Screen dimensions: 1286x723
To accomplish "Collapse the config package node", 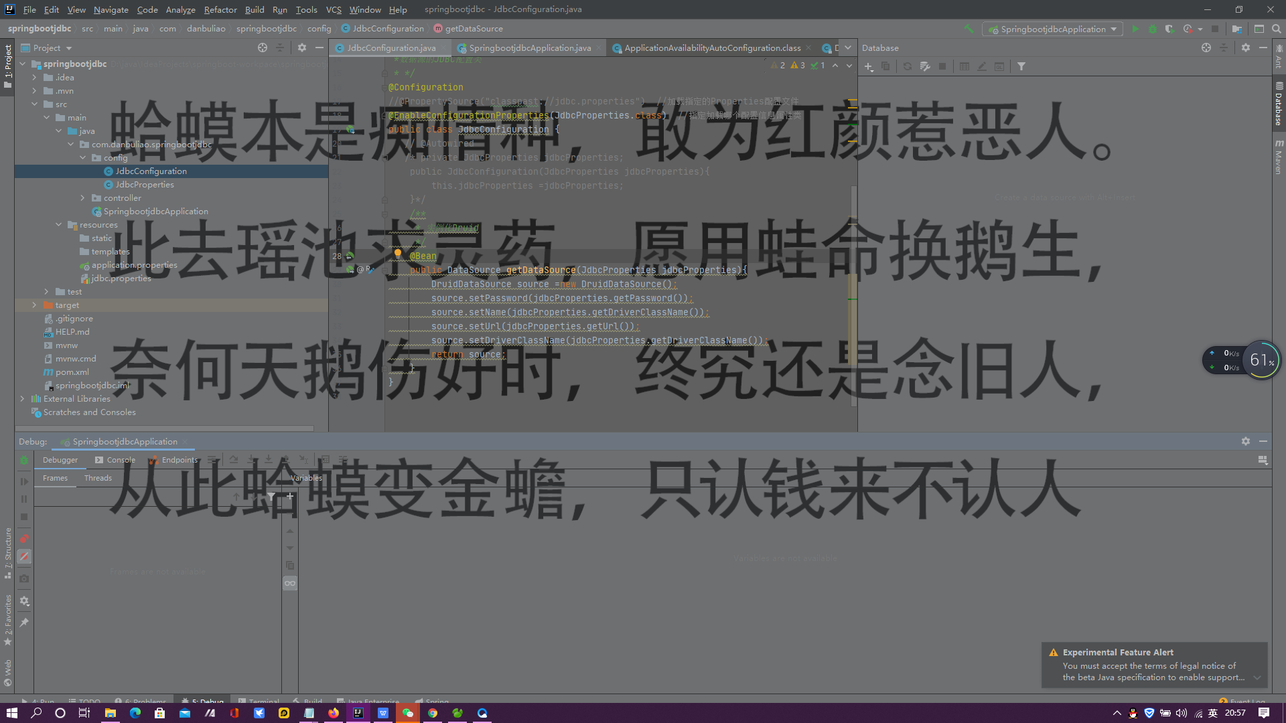I will pyautogui.click(x=83, y=158).
